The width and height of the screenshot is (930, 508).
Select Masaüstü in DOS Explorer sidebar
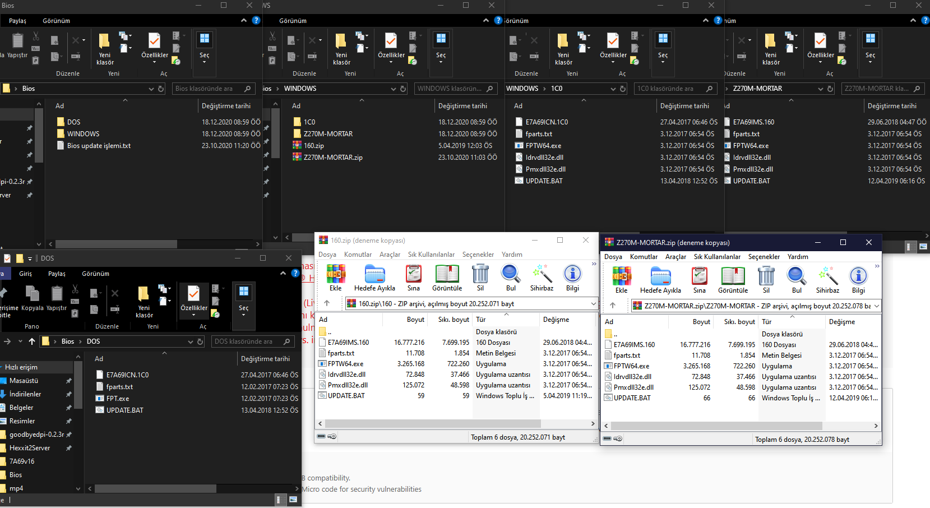(x=24, y=381)
